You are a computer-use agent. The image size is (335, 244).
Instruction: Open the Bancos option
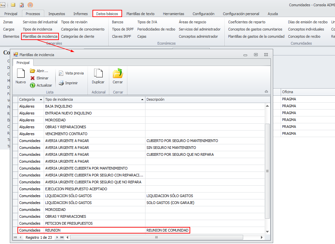click(x=117, y=22)
